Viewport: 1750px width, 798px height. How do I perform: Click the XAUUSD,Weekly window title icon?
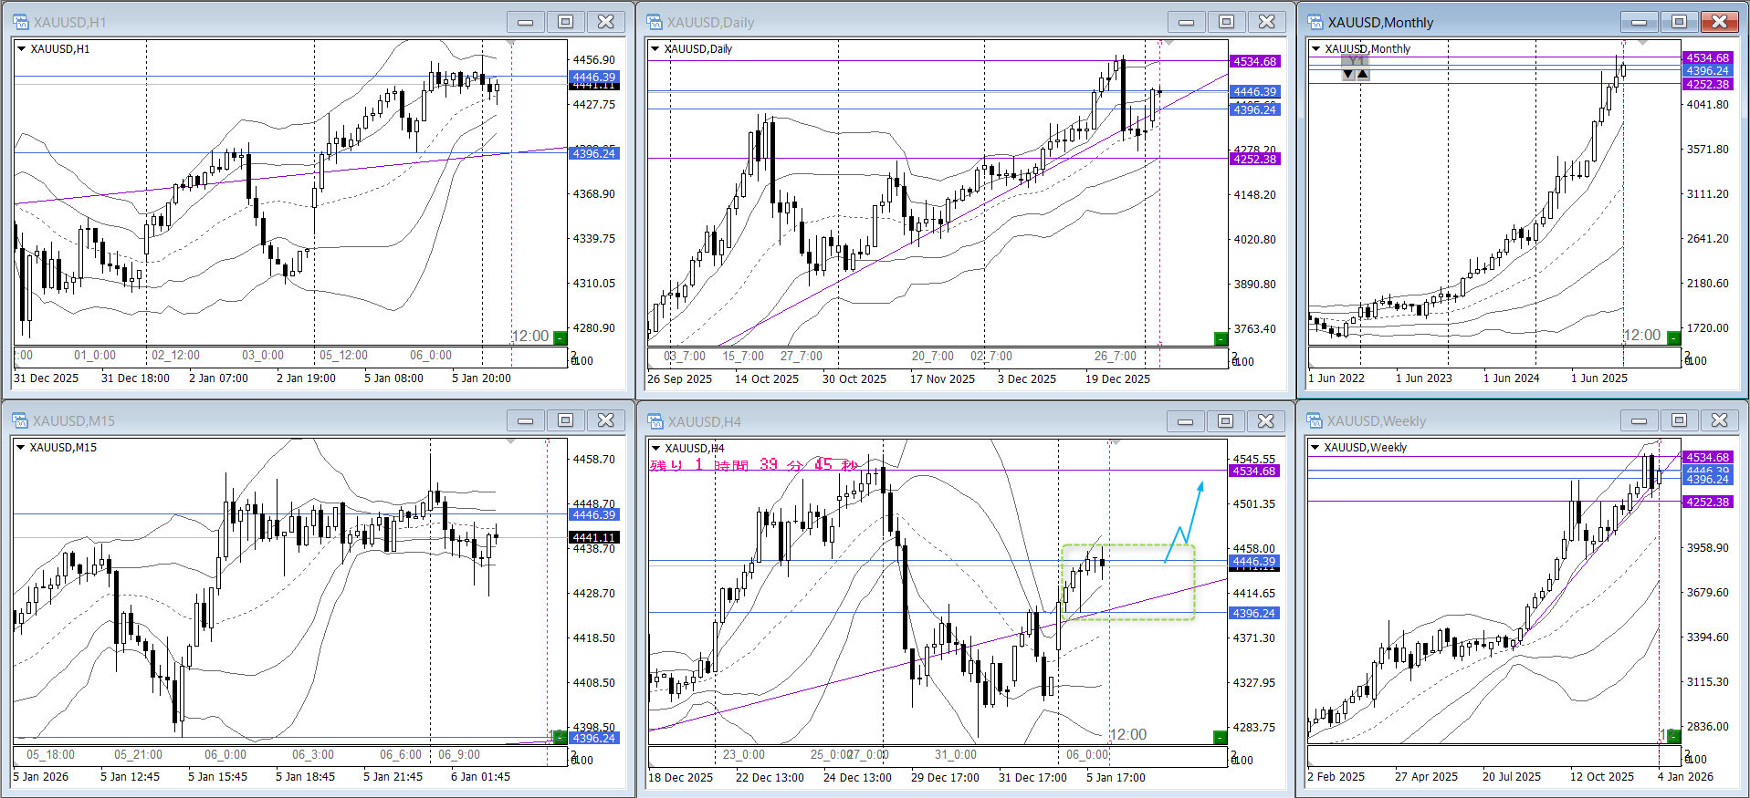[x=1315, y=420]
